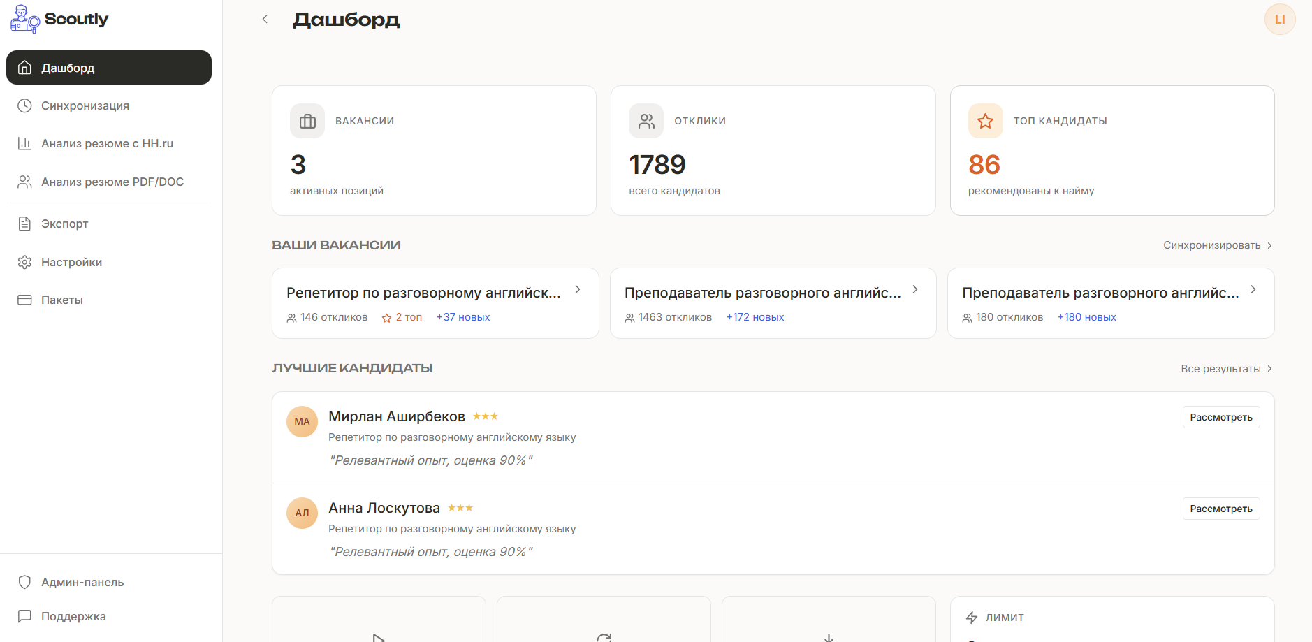
Task: Click the briefcase icon in Вакансии card
Action: tap(307, 122)
